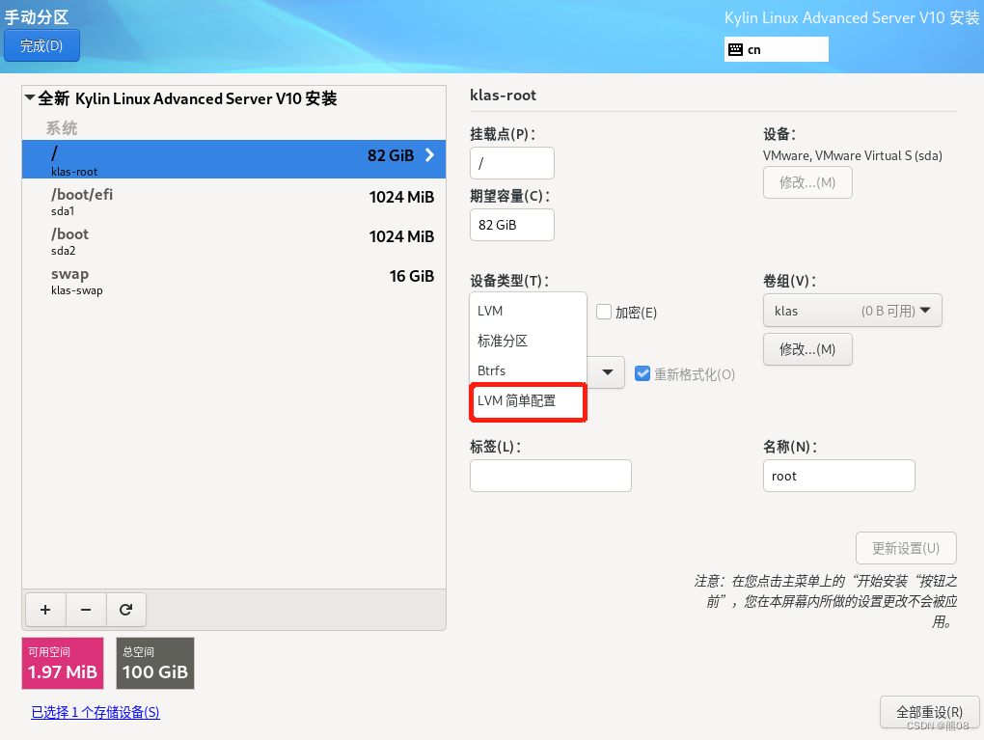Select Btrfs in the device type list
Image resolution: width=984 pixels, height=740 pixels.
tap(528, 370)
